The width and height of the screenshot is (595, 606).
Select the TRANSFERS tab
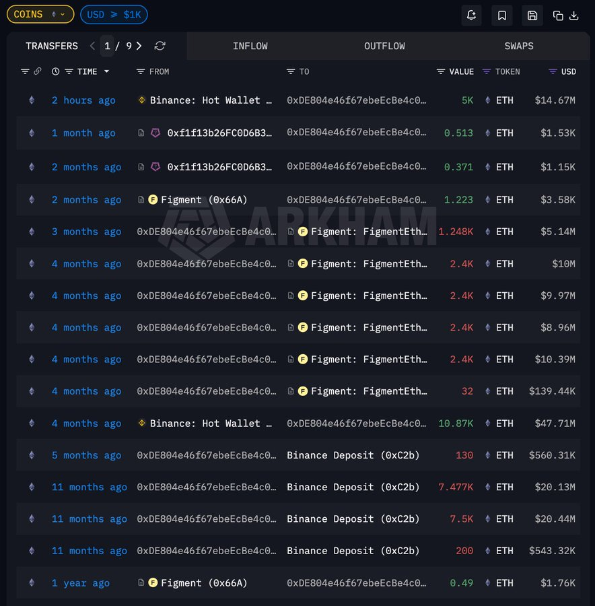(52, 46)
